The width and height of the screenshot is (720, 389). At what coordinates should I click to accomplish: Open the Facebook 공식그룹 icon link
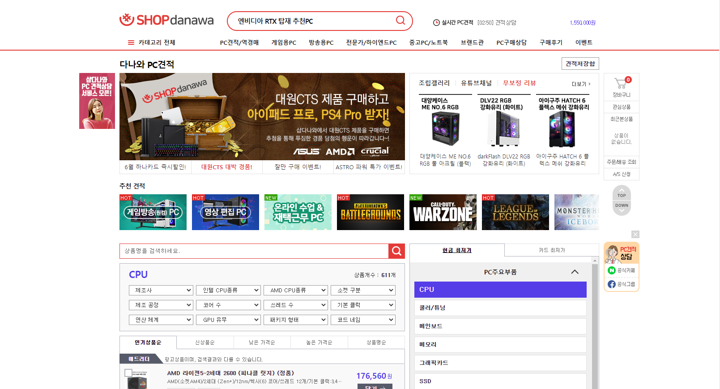(x=612, y=284)
